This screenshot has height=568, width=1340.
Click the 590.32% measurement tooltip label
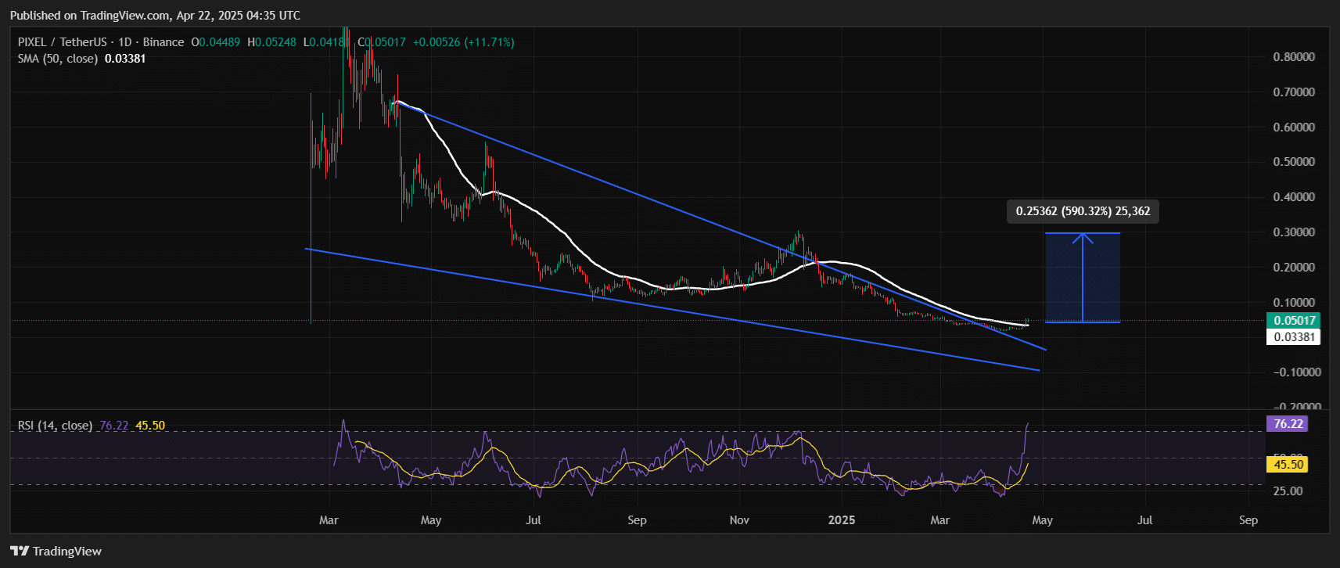1083,211
